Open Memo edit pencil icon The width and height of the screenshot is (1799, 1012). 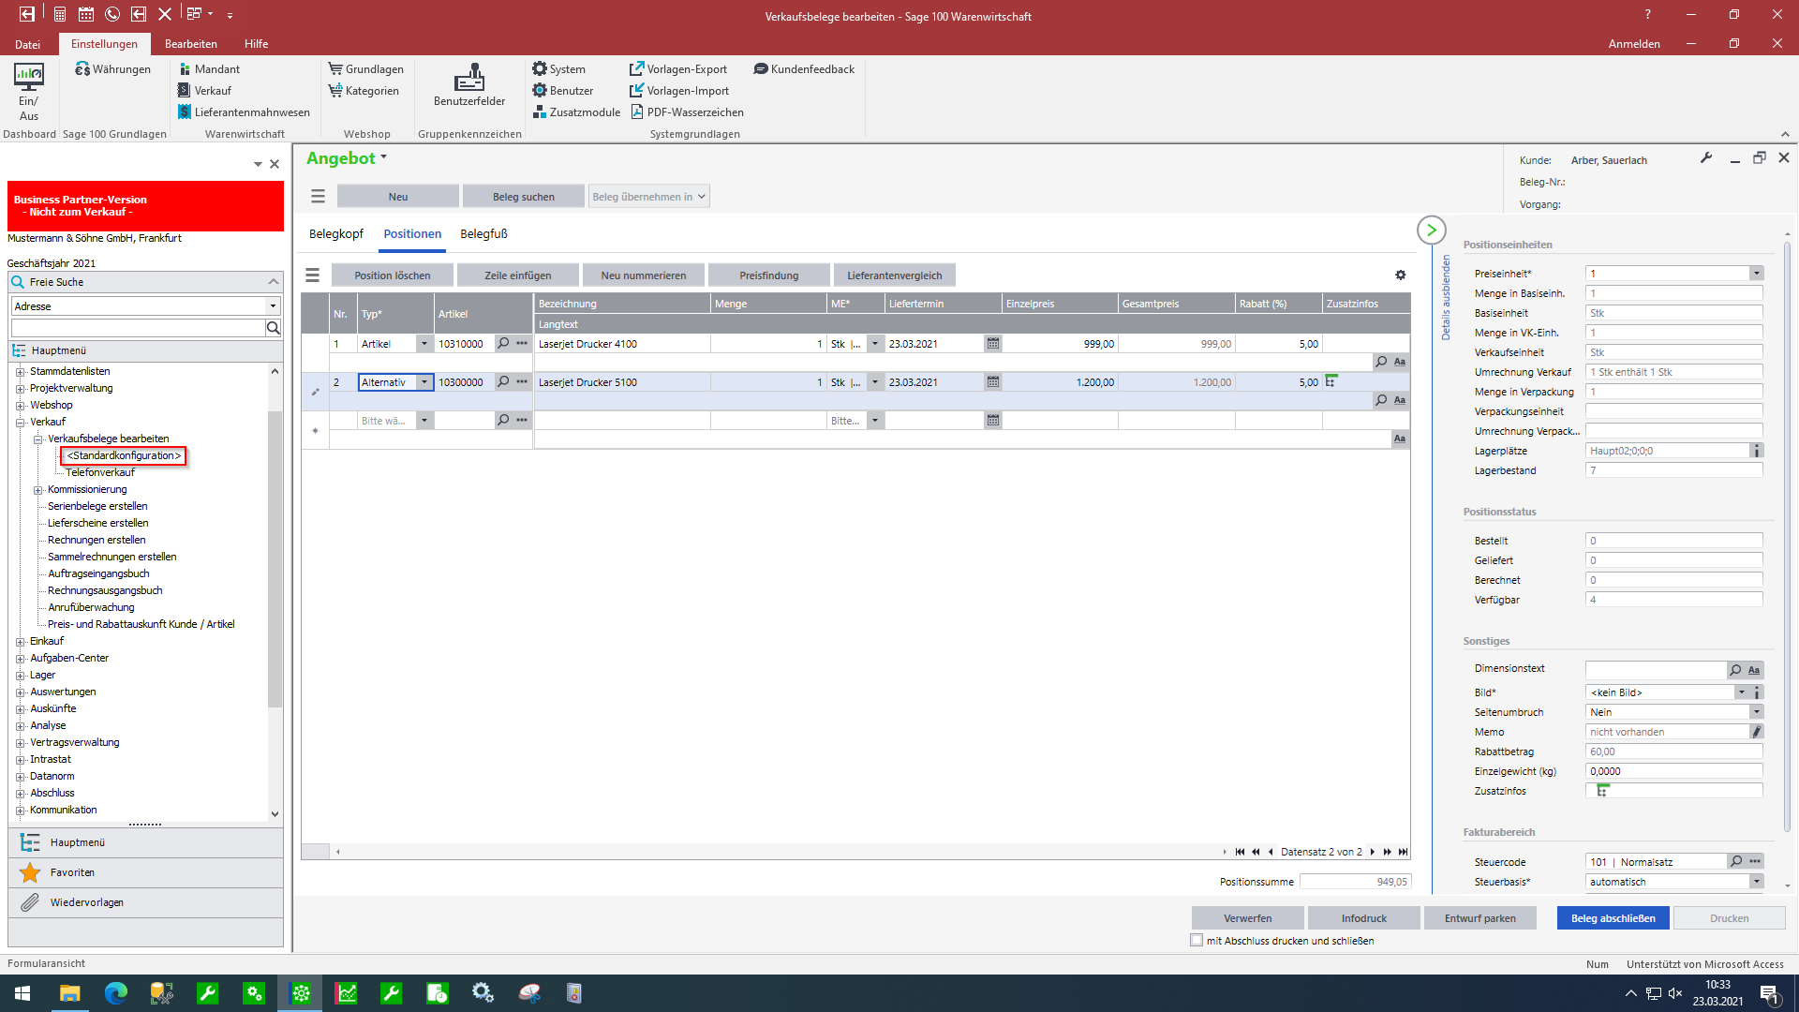click(1757, 732)
